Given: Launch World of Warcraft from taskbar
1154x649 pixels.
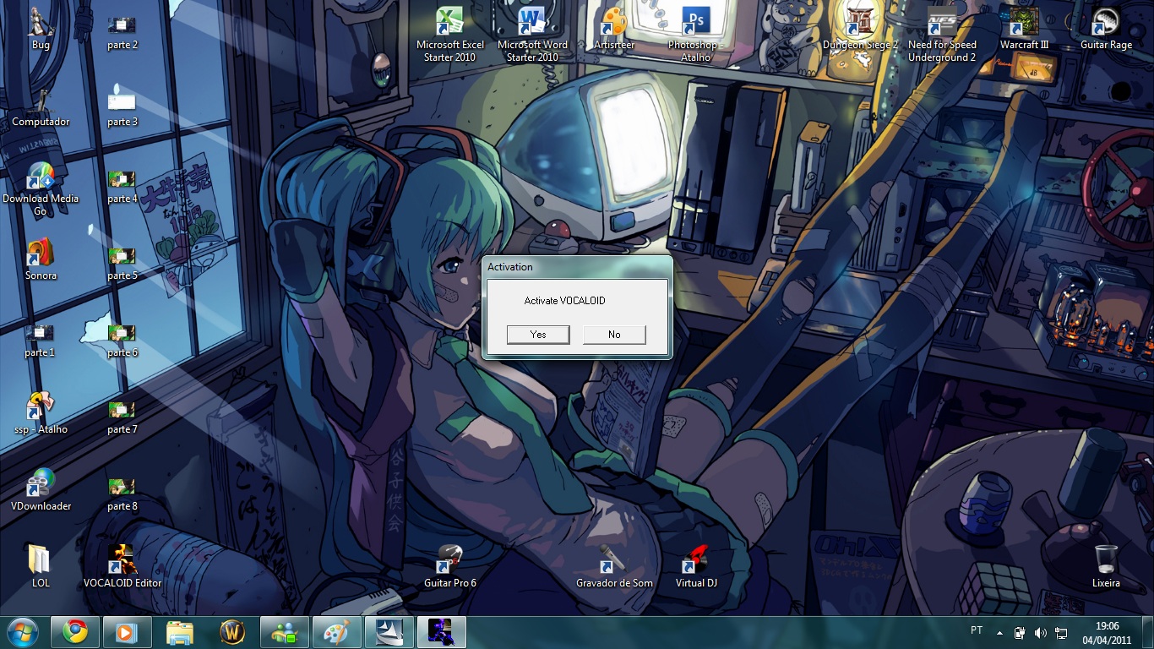Looking at the screenshot, I should coord(232,632).
